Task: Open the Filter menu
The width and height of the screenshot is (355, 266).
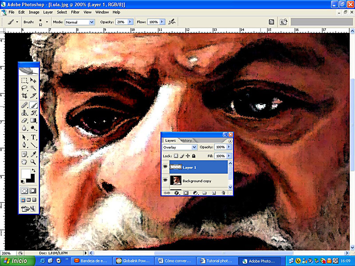Action: (x=75, y=12)
